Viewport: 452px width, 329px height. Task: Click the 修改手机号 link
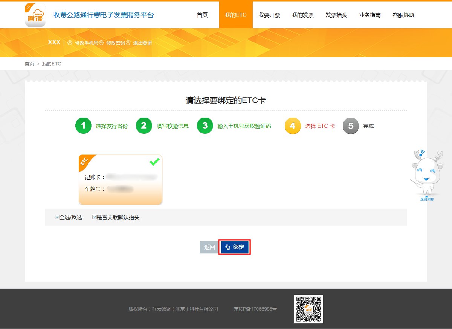click(x=86, y=43)
